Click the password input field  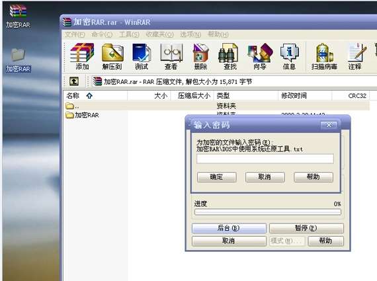[265, 159]
